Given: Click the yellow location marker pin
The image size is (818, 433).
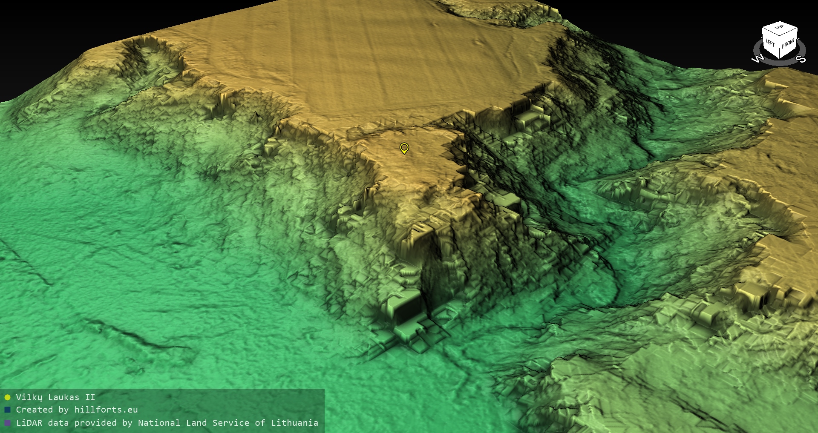Looking at the screenshot, I should coord(404,148).
